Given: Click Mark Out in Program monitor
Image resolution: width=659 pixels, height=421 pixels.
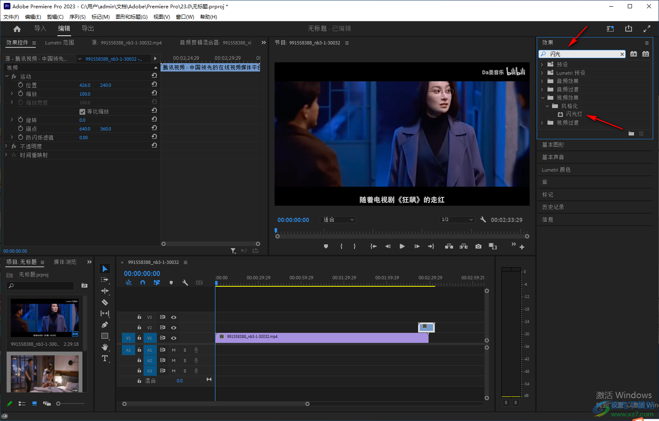Looking at the screenshot, I should 354,246.
